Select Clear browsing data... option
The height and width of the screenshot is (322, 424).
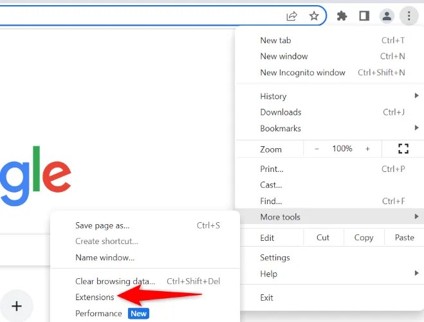coord(145,281)
